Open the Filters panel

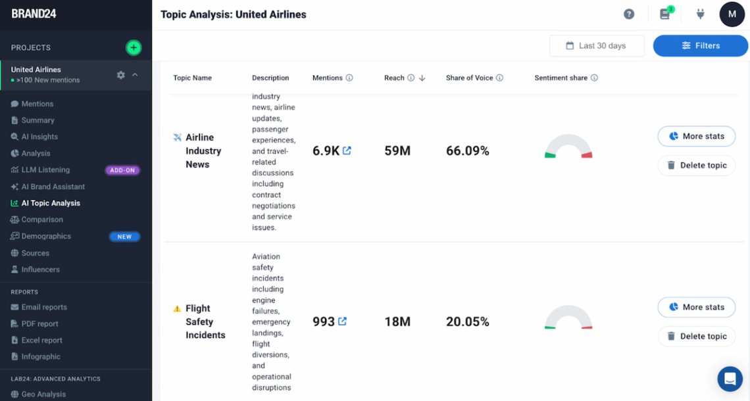pos(700,46)
